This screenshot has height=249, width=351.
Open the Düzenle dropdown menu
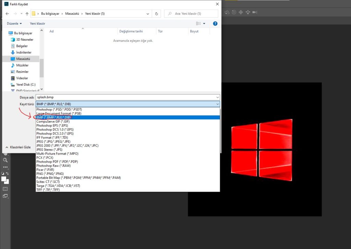pyautogui.click(x=14, y=24)
